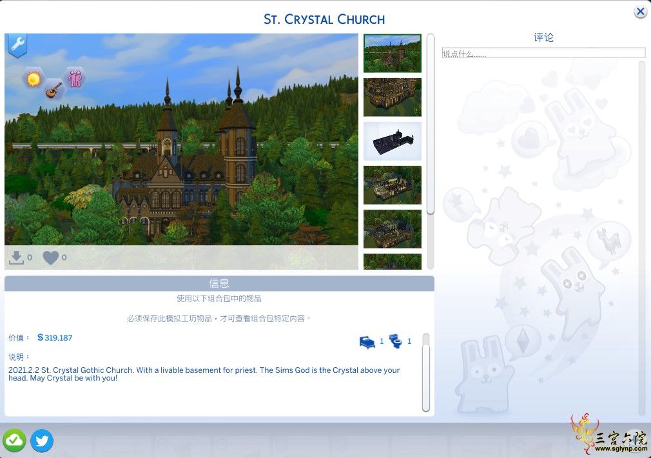Share to Twitter with bird icon
The width and height of the screenshot is (651, 458).
tap(42, 441)
